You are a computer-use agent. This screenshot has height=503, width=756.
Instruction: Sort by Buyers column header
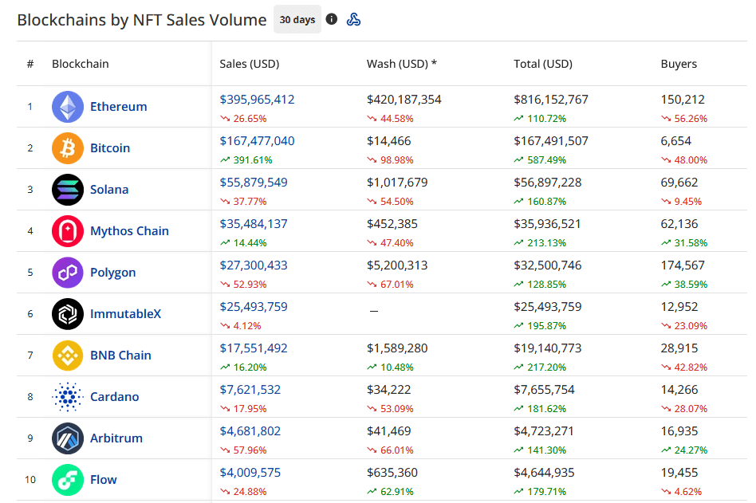679,64
